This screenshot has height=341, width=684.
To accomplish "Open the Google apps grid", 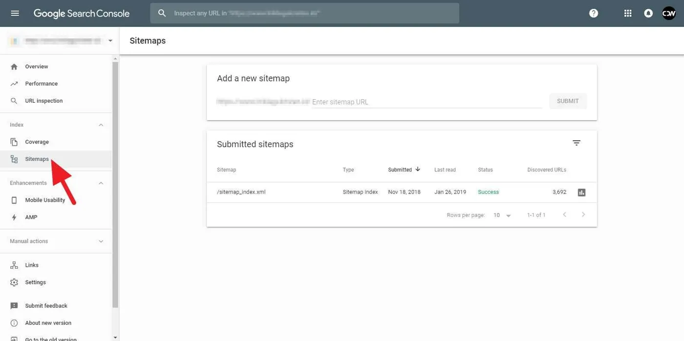I will coord(628,13).
